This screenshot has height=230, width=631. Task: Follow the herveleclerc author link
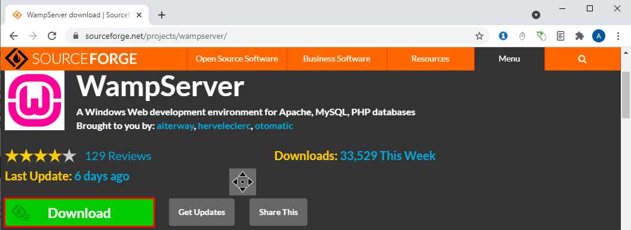[x=224, y=126]
